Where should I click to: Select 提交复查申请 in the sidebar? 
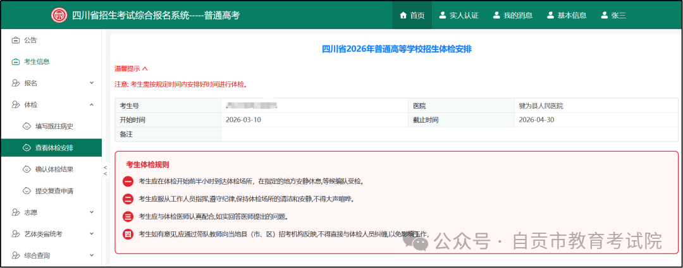[54, 191]
